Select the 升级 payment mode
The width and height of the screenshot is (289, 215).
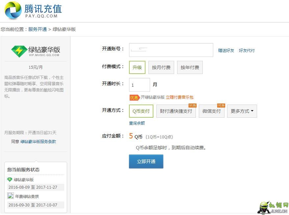[x=137, y=67]
